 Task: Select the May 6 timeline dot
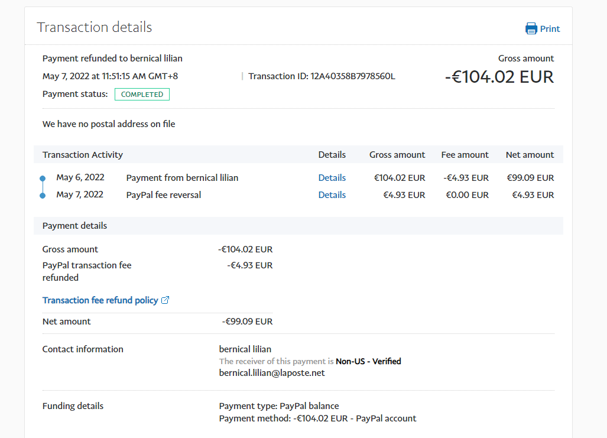coord(43,178)
